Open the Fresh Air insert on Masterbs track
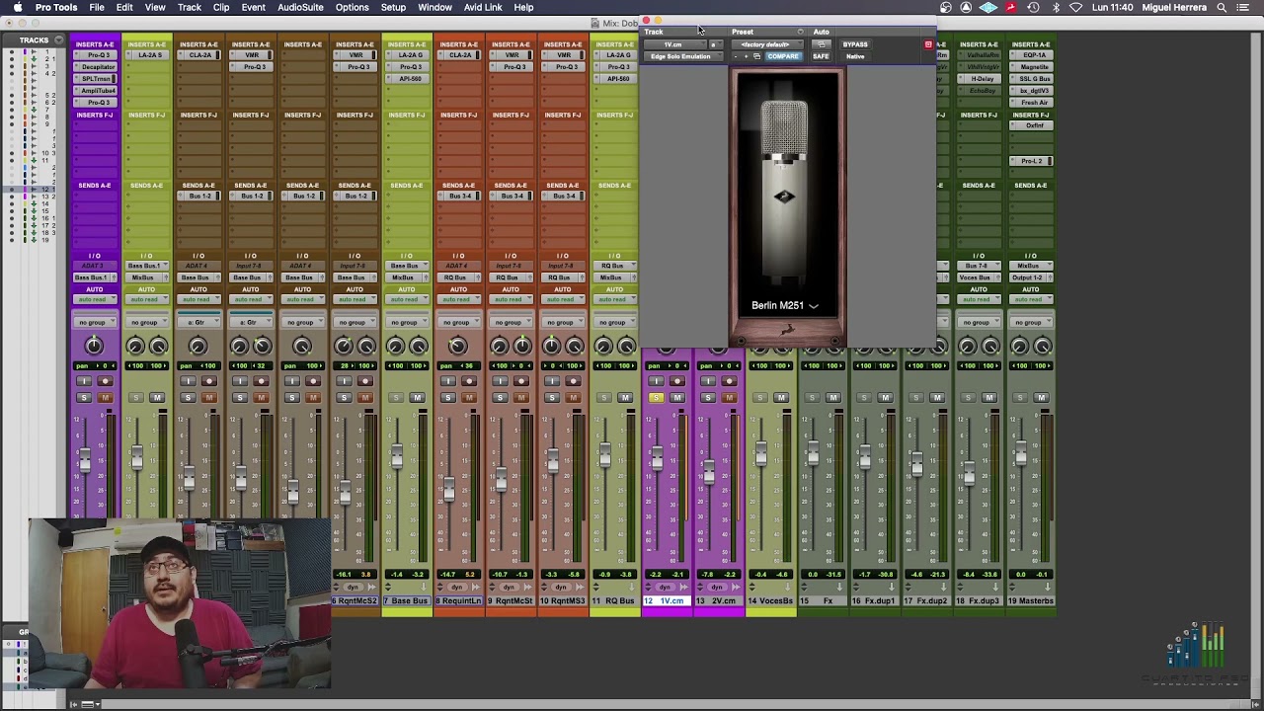1264x711 pixels. (1032, 103)
